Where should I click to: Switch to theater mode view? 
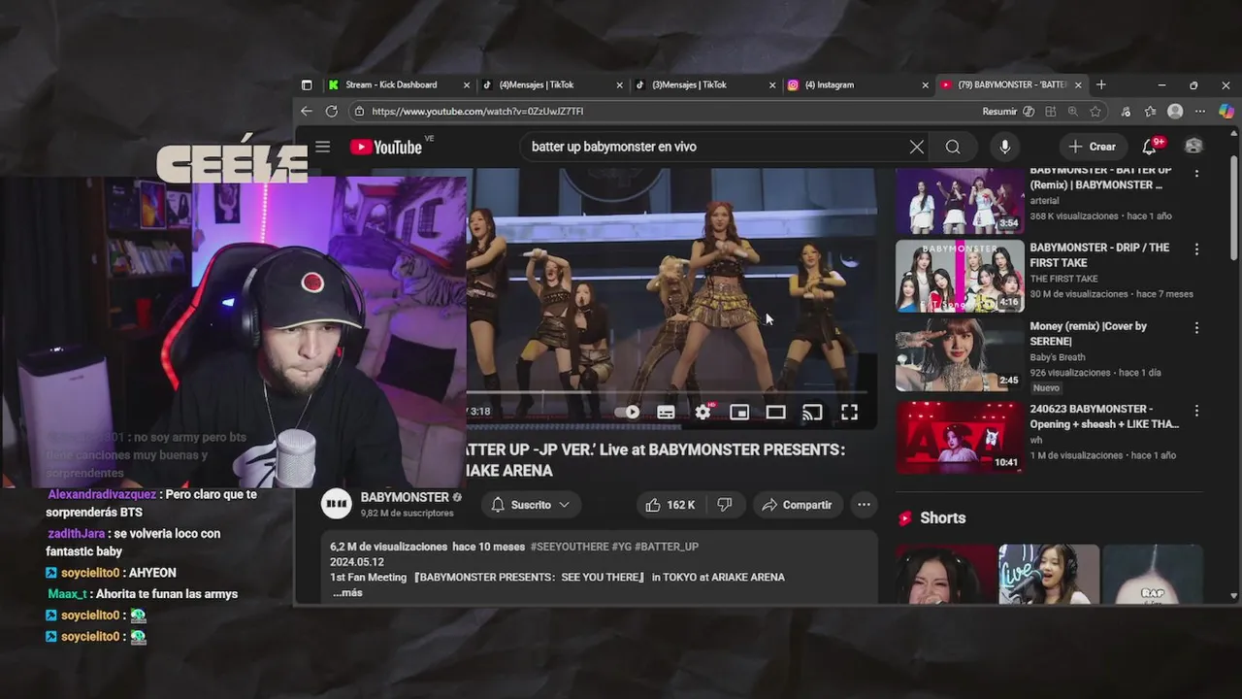[775, 412]
